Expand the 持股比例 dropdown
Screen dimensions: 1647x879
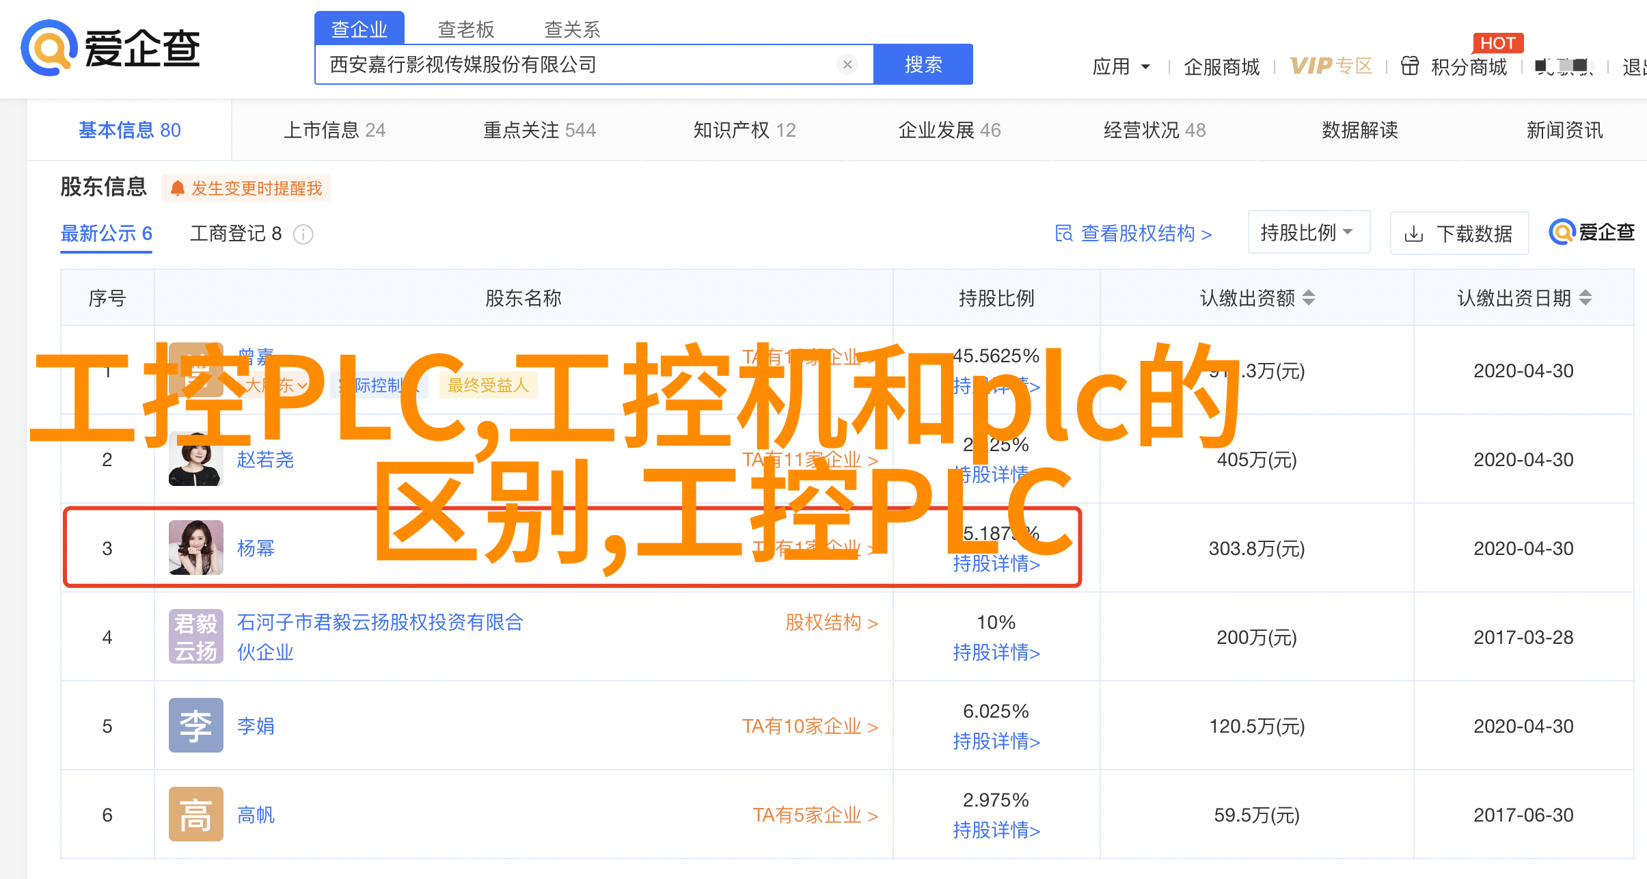1309,232
